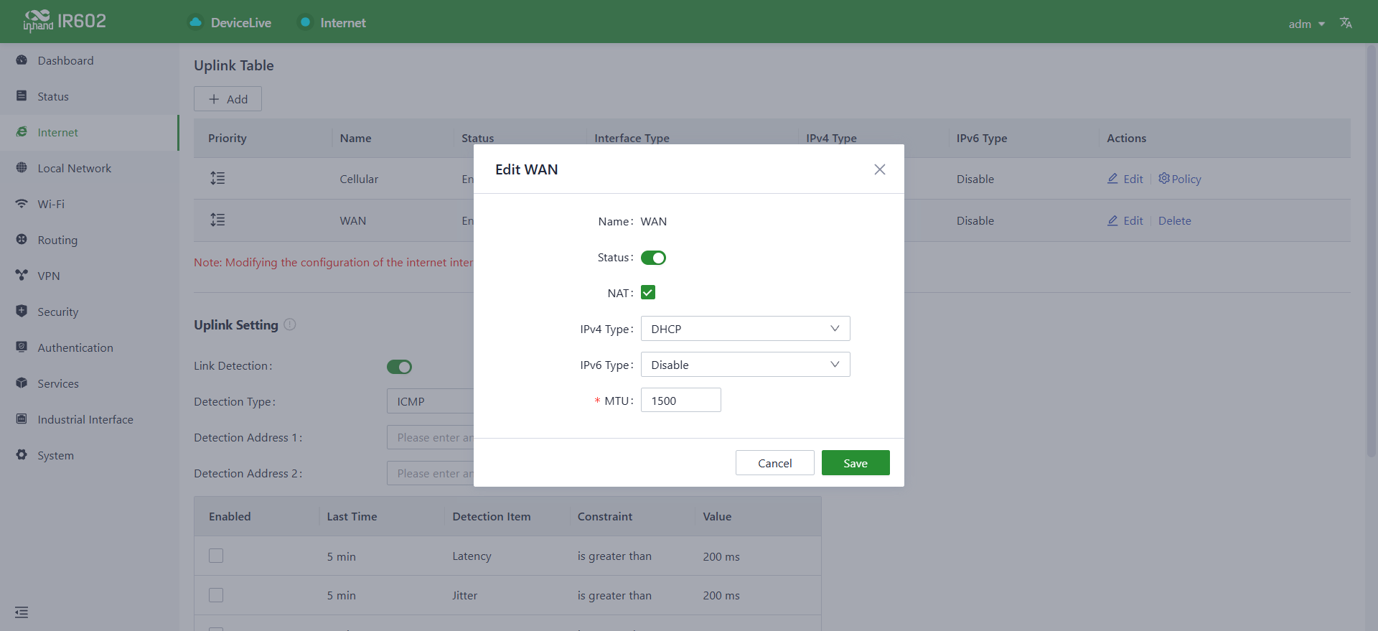Click the Internet status indicator icon

tap(305, 22)
